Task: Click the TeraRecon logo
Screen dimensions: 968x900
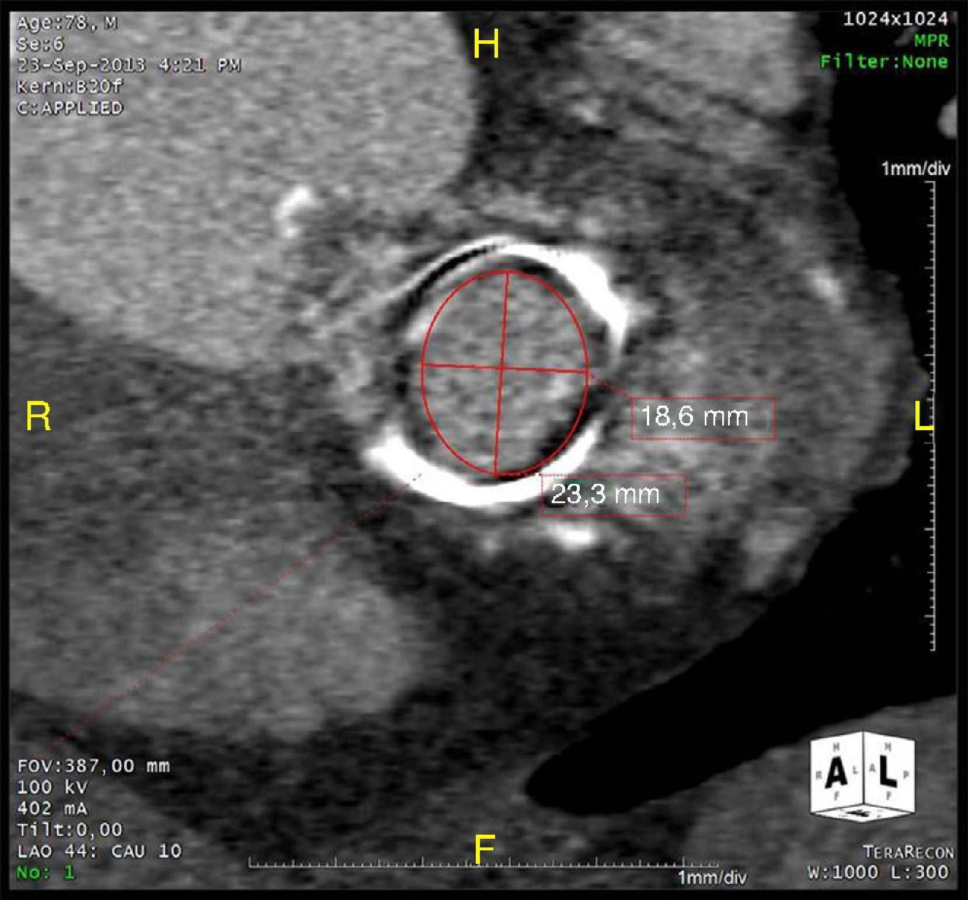Action: 908,852
